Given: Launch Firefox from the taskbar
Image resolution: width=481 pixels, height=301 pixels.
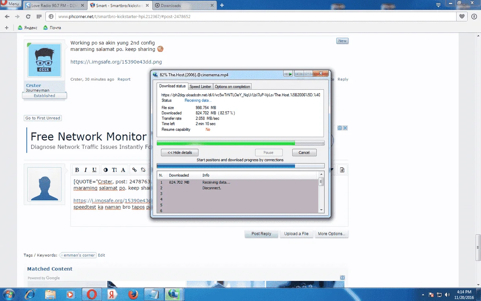Looking at the screenshot, I should [x=133, y=294].
